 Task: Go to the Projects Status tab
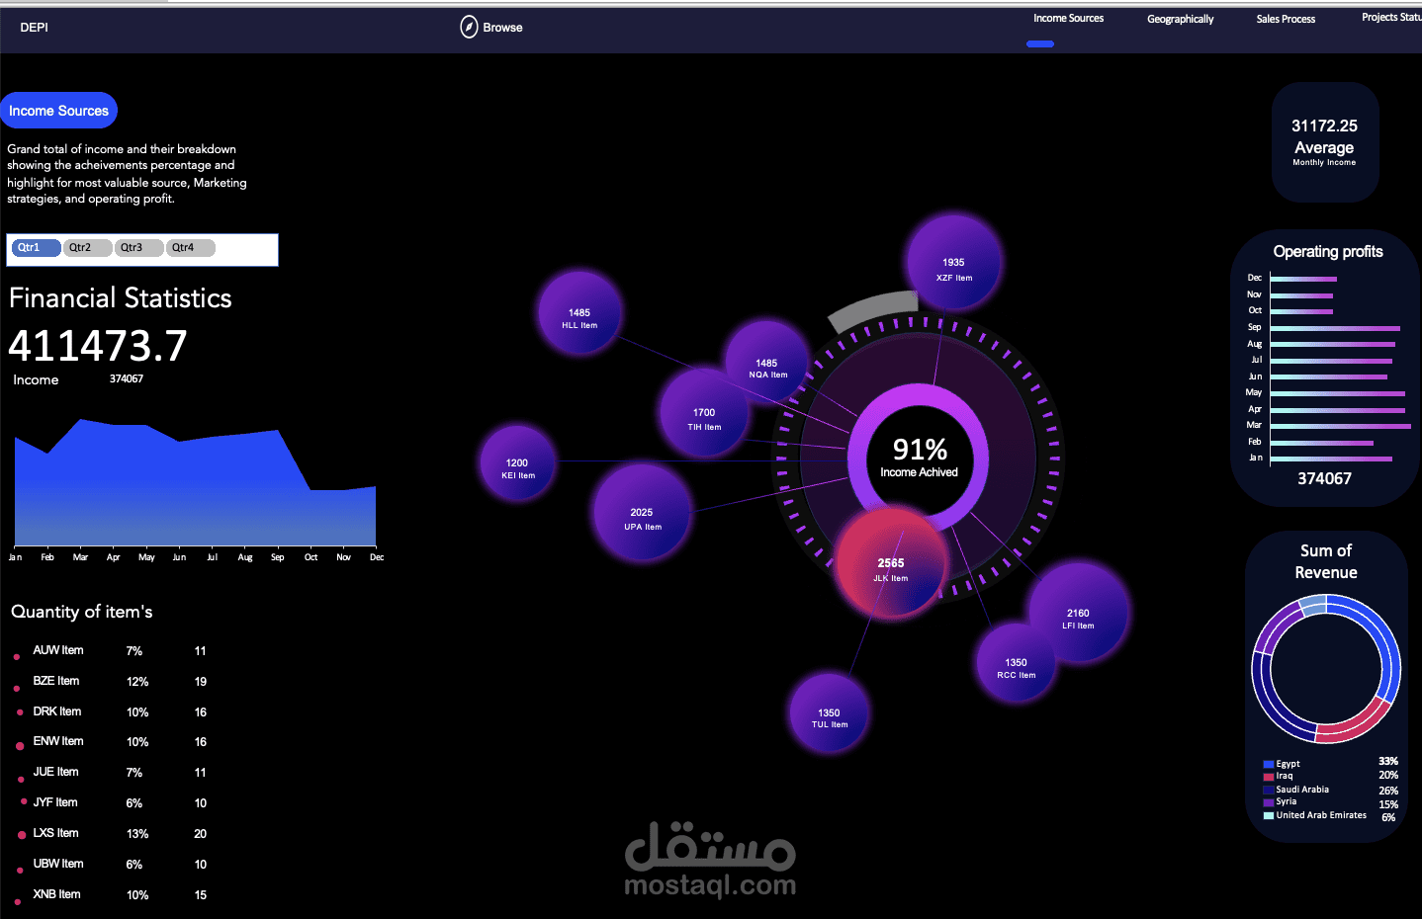tap(1391, 17)
